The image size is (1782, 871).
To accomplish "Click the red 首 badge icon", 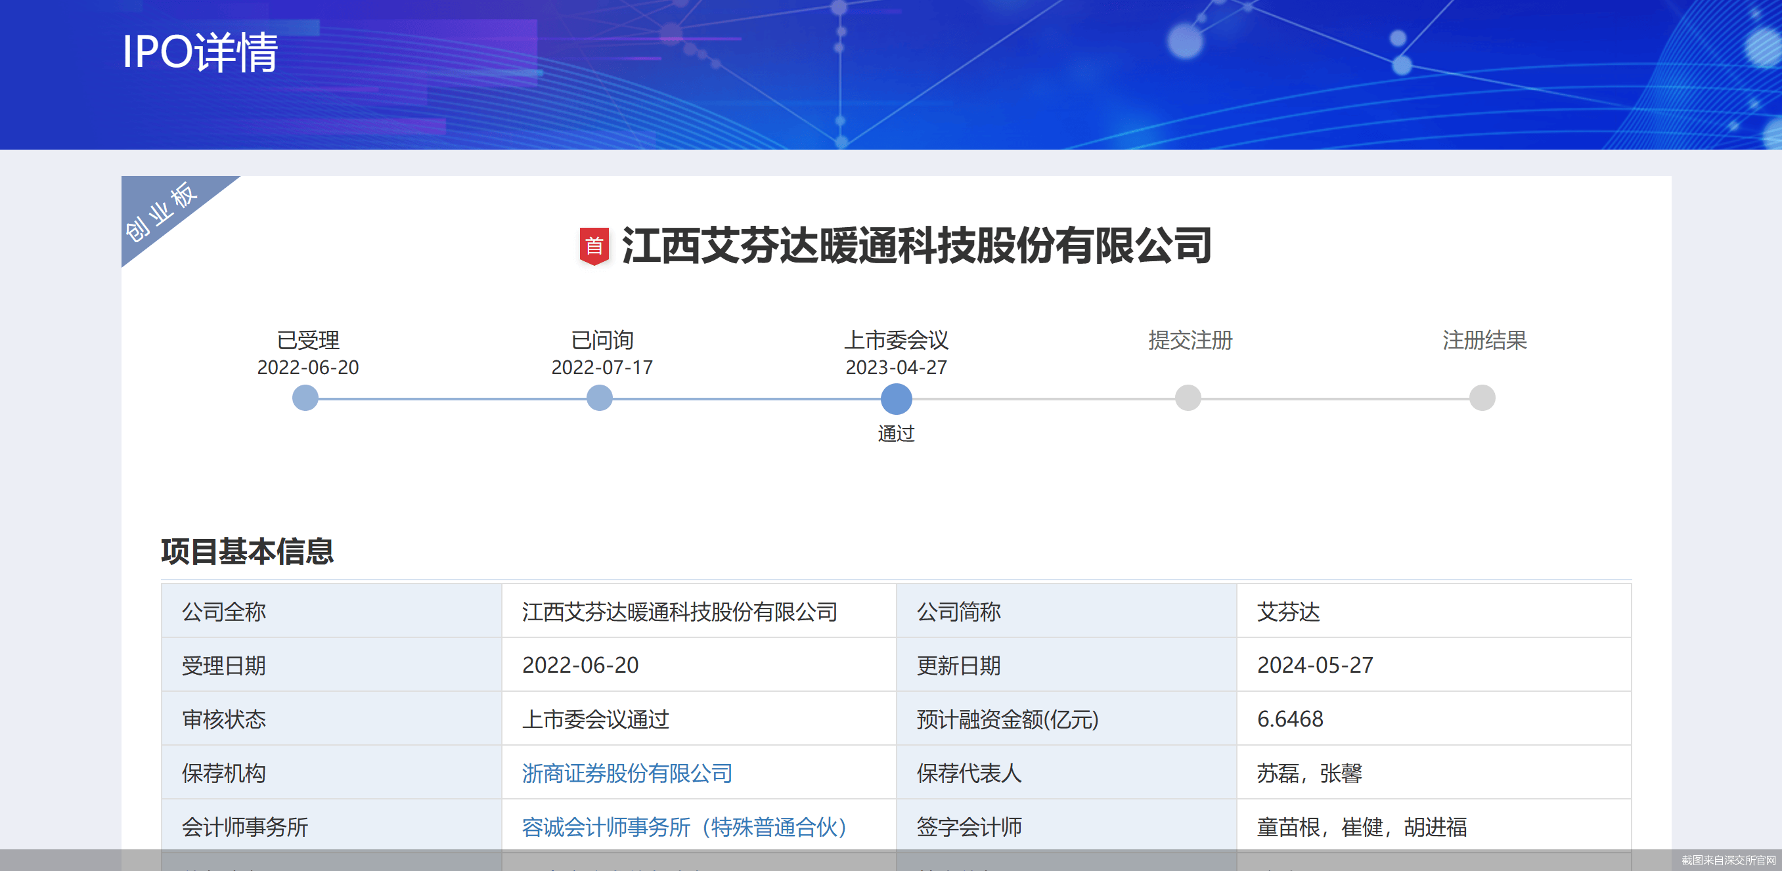I will point(594,245).
